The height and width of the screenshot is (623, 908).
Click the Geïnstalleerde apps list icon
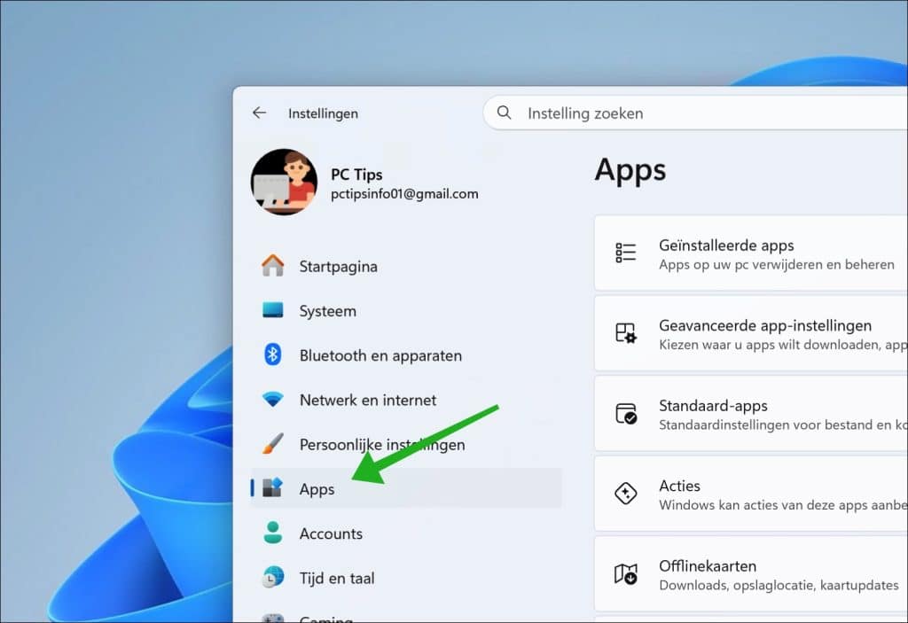[626, 253]
